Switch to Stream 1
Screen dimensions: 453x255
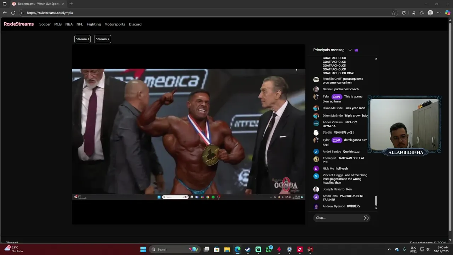82,39
